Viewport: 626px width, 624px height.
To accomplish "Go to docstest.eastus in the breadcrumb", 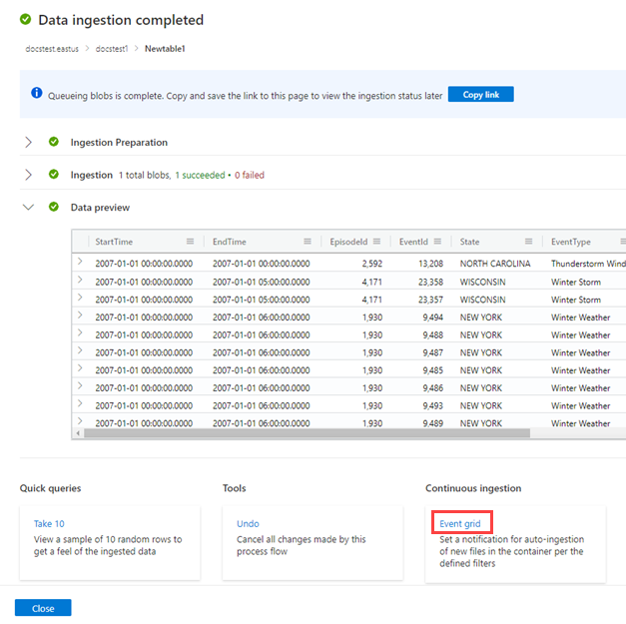I will (54, 48).
